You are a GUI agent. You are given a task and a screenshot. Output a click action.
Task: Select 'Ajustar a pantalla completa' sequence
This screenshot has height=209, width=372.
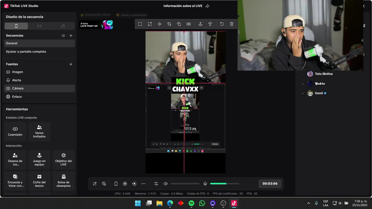coord(40,52)
